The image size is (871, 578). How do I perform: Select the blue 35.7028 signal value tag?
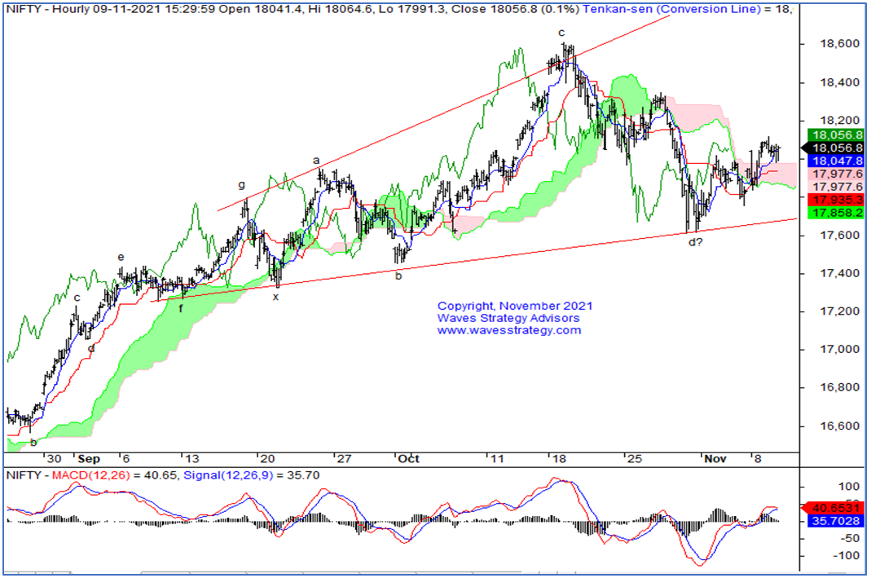click(836, 521)
